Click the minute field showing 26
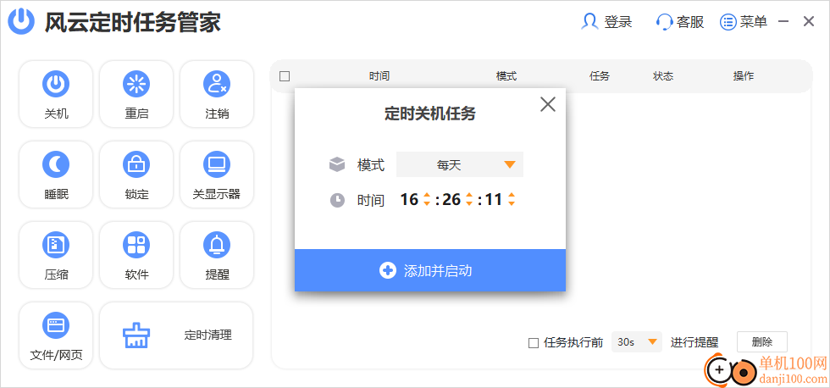Screen dimensions: 830x388 pyautogui.click(x=451, y=200)
